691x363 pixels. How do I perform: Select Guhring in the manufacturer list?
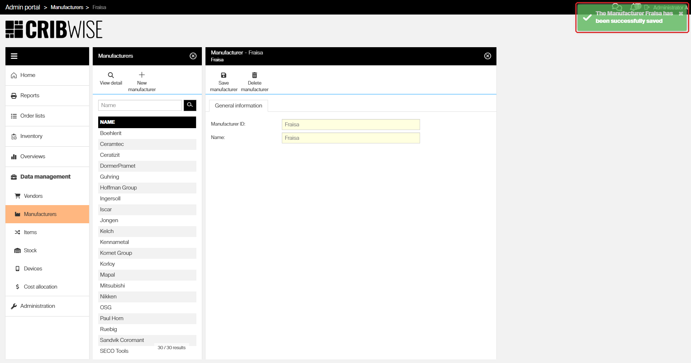point(147,177)
